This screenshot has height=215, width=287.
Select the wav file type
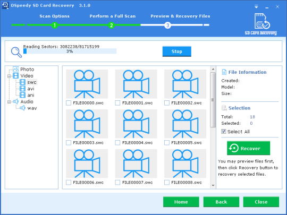pyautogui.click(x=32, y=108)
